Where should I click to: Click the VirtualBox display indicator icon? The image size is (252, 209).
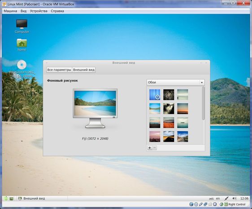click(215, 204)
